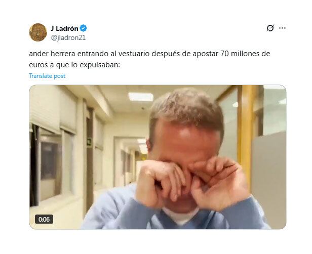Screen dimensions: 312x254
Task: Open the @jladron21 handle link
Action: pyautogui.click(x=68, y=37)
